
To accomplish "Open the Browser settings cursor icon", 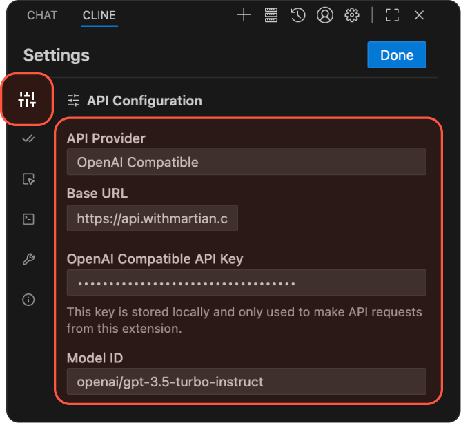I will (28, 179).
